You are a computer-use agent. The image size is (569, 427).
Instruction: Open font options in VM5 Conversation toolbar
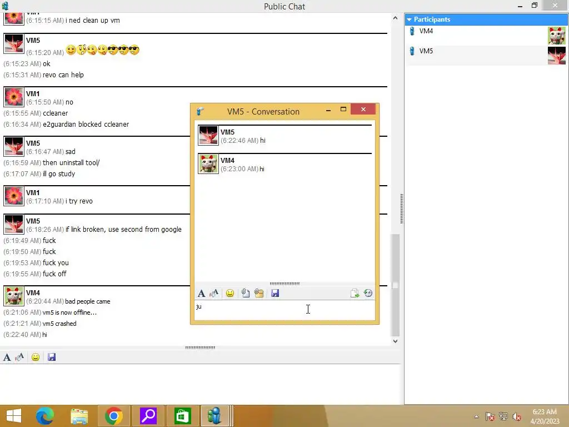coord(201,293)
